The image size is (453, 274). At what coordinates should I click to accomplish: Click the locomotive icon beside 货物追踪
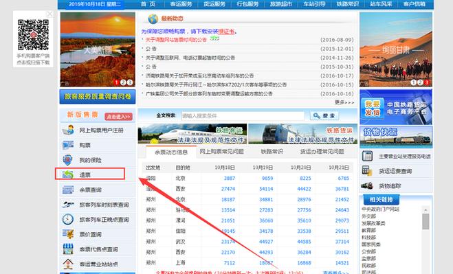367,185
